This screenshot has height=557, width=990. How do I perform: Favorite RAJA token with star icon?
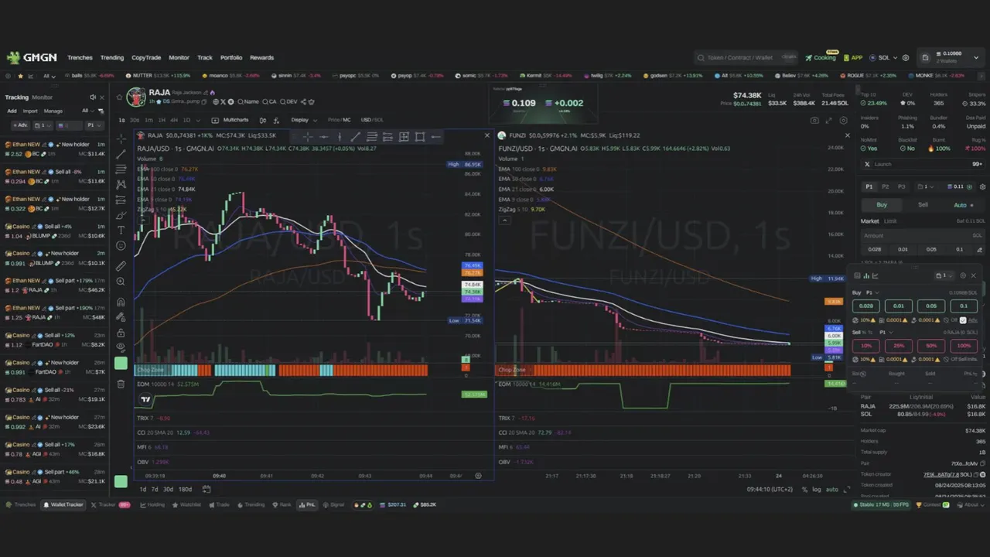coord(119,97)
